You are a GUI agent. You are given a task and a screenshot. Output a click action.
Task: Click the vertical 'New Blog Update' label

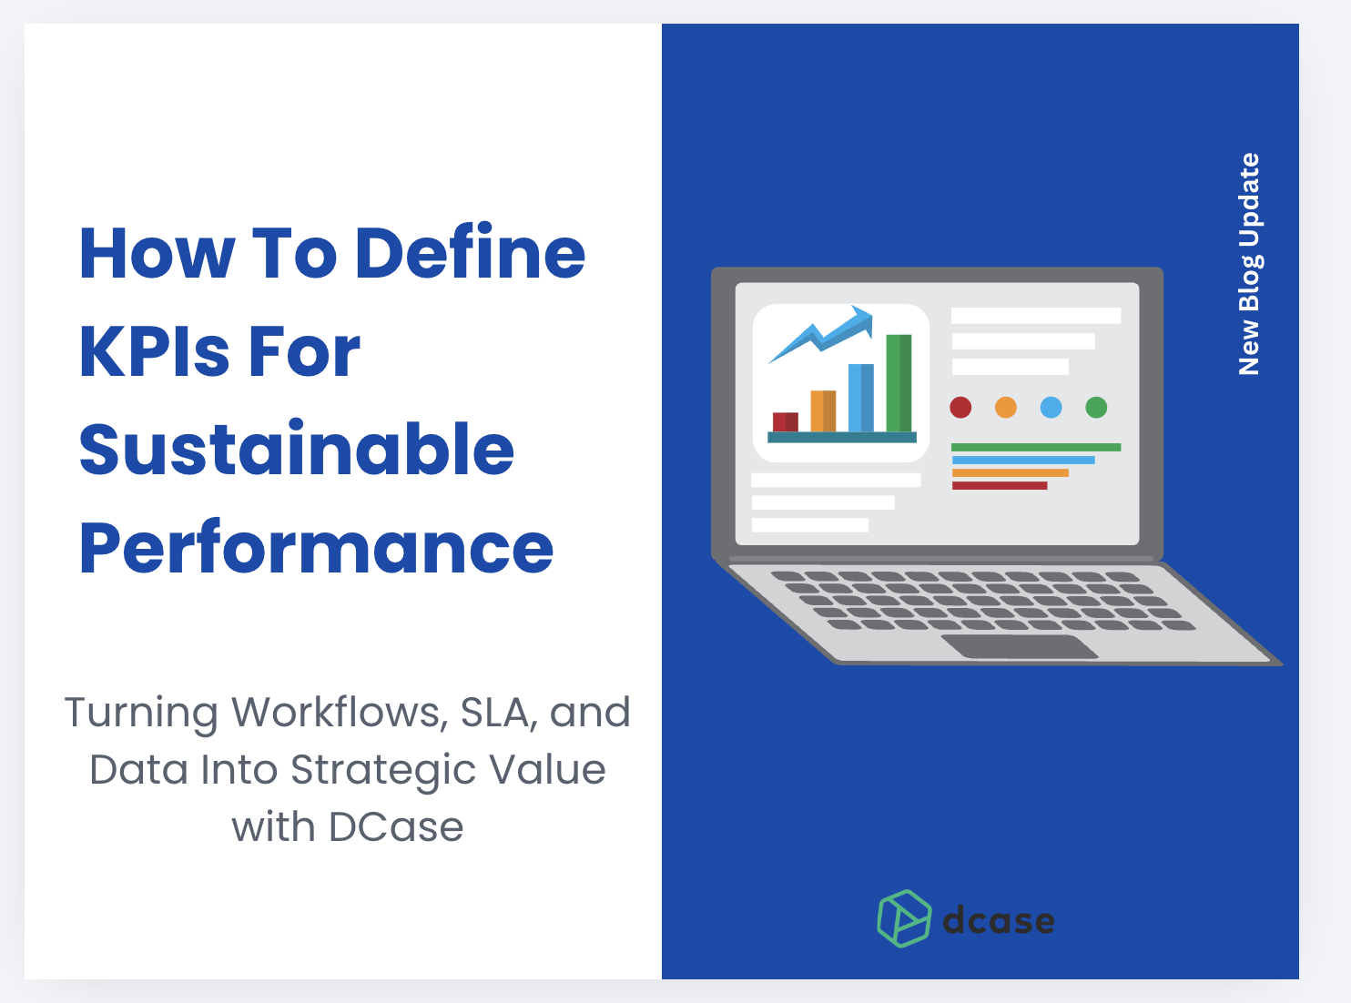click(1249, 264)
